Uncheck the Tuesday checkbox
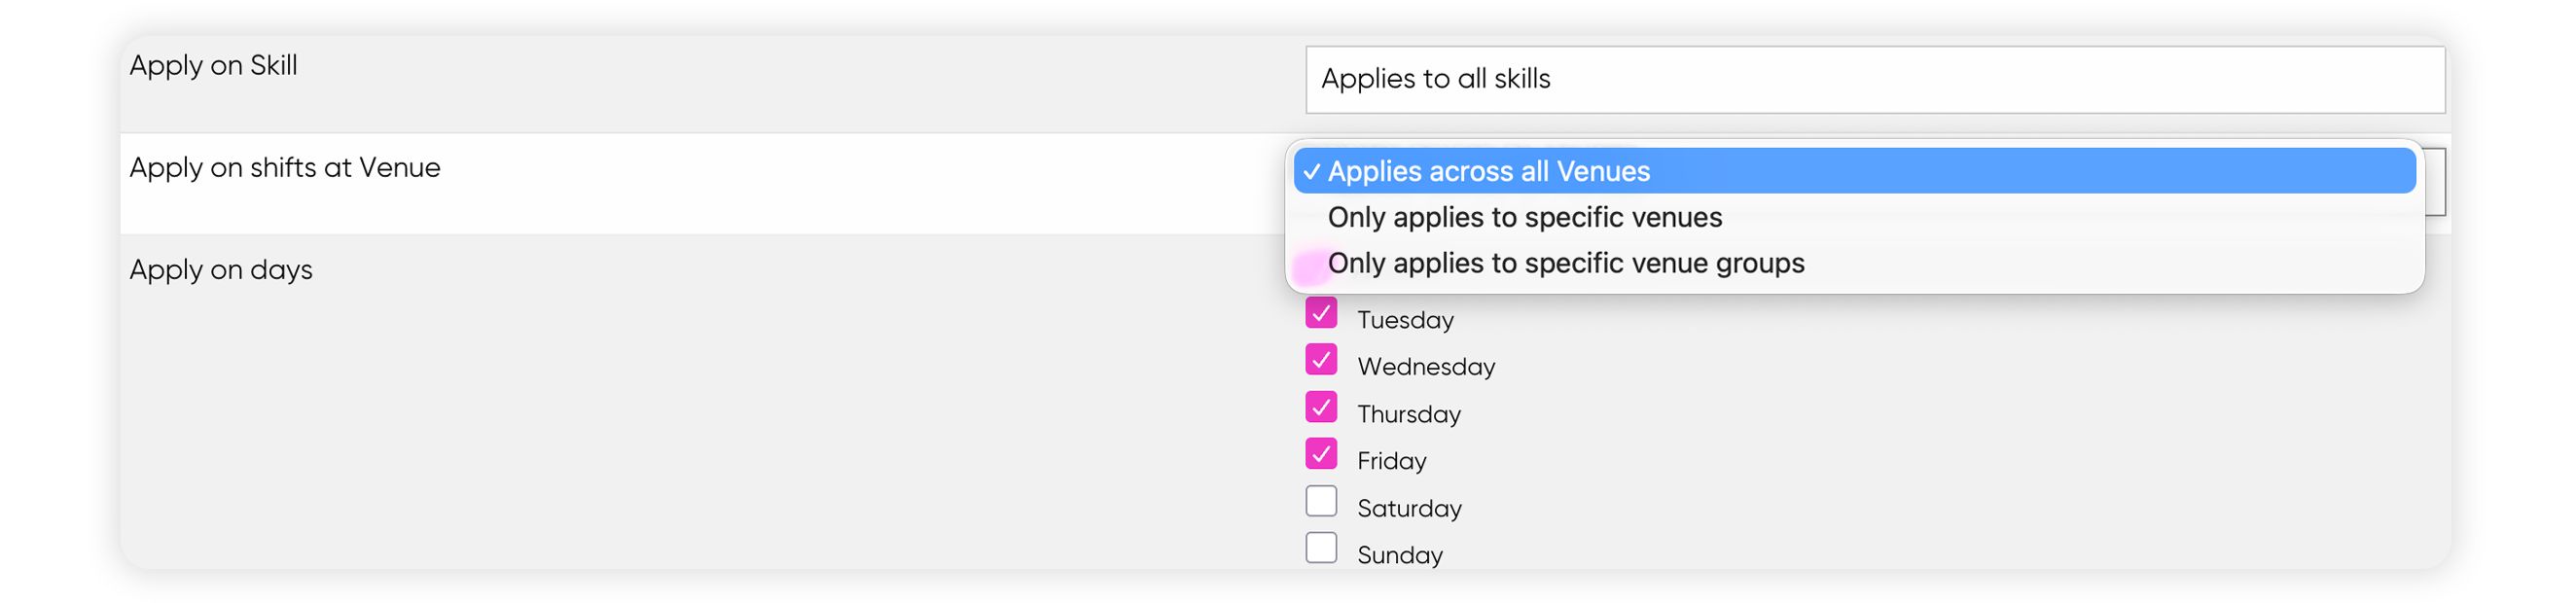The image size is (2576, 603). (1320, 313)
